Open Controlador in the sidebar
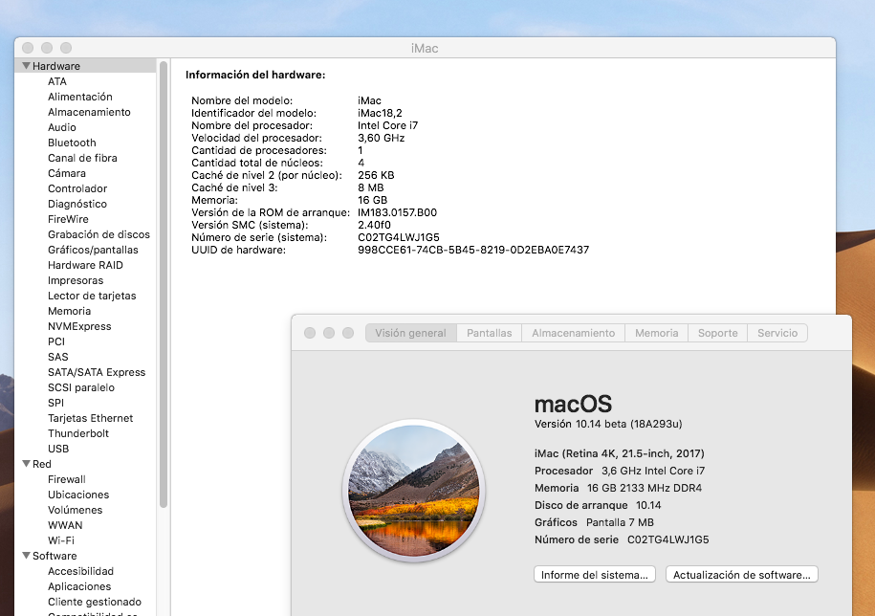Screen dimensions: 875x616 click(77, 188)
